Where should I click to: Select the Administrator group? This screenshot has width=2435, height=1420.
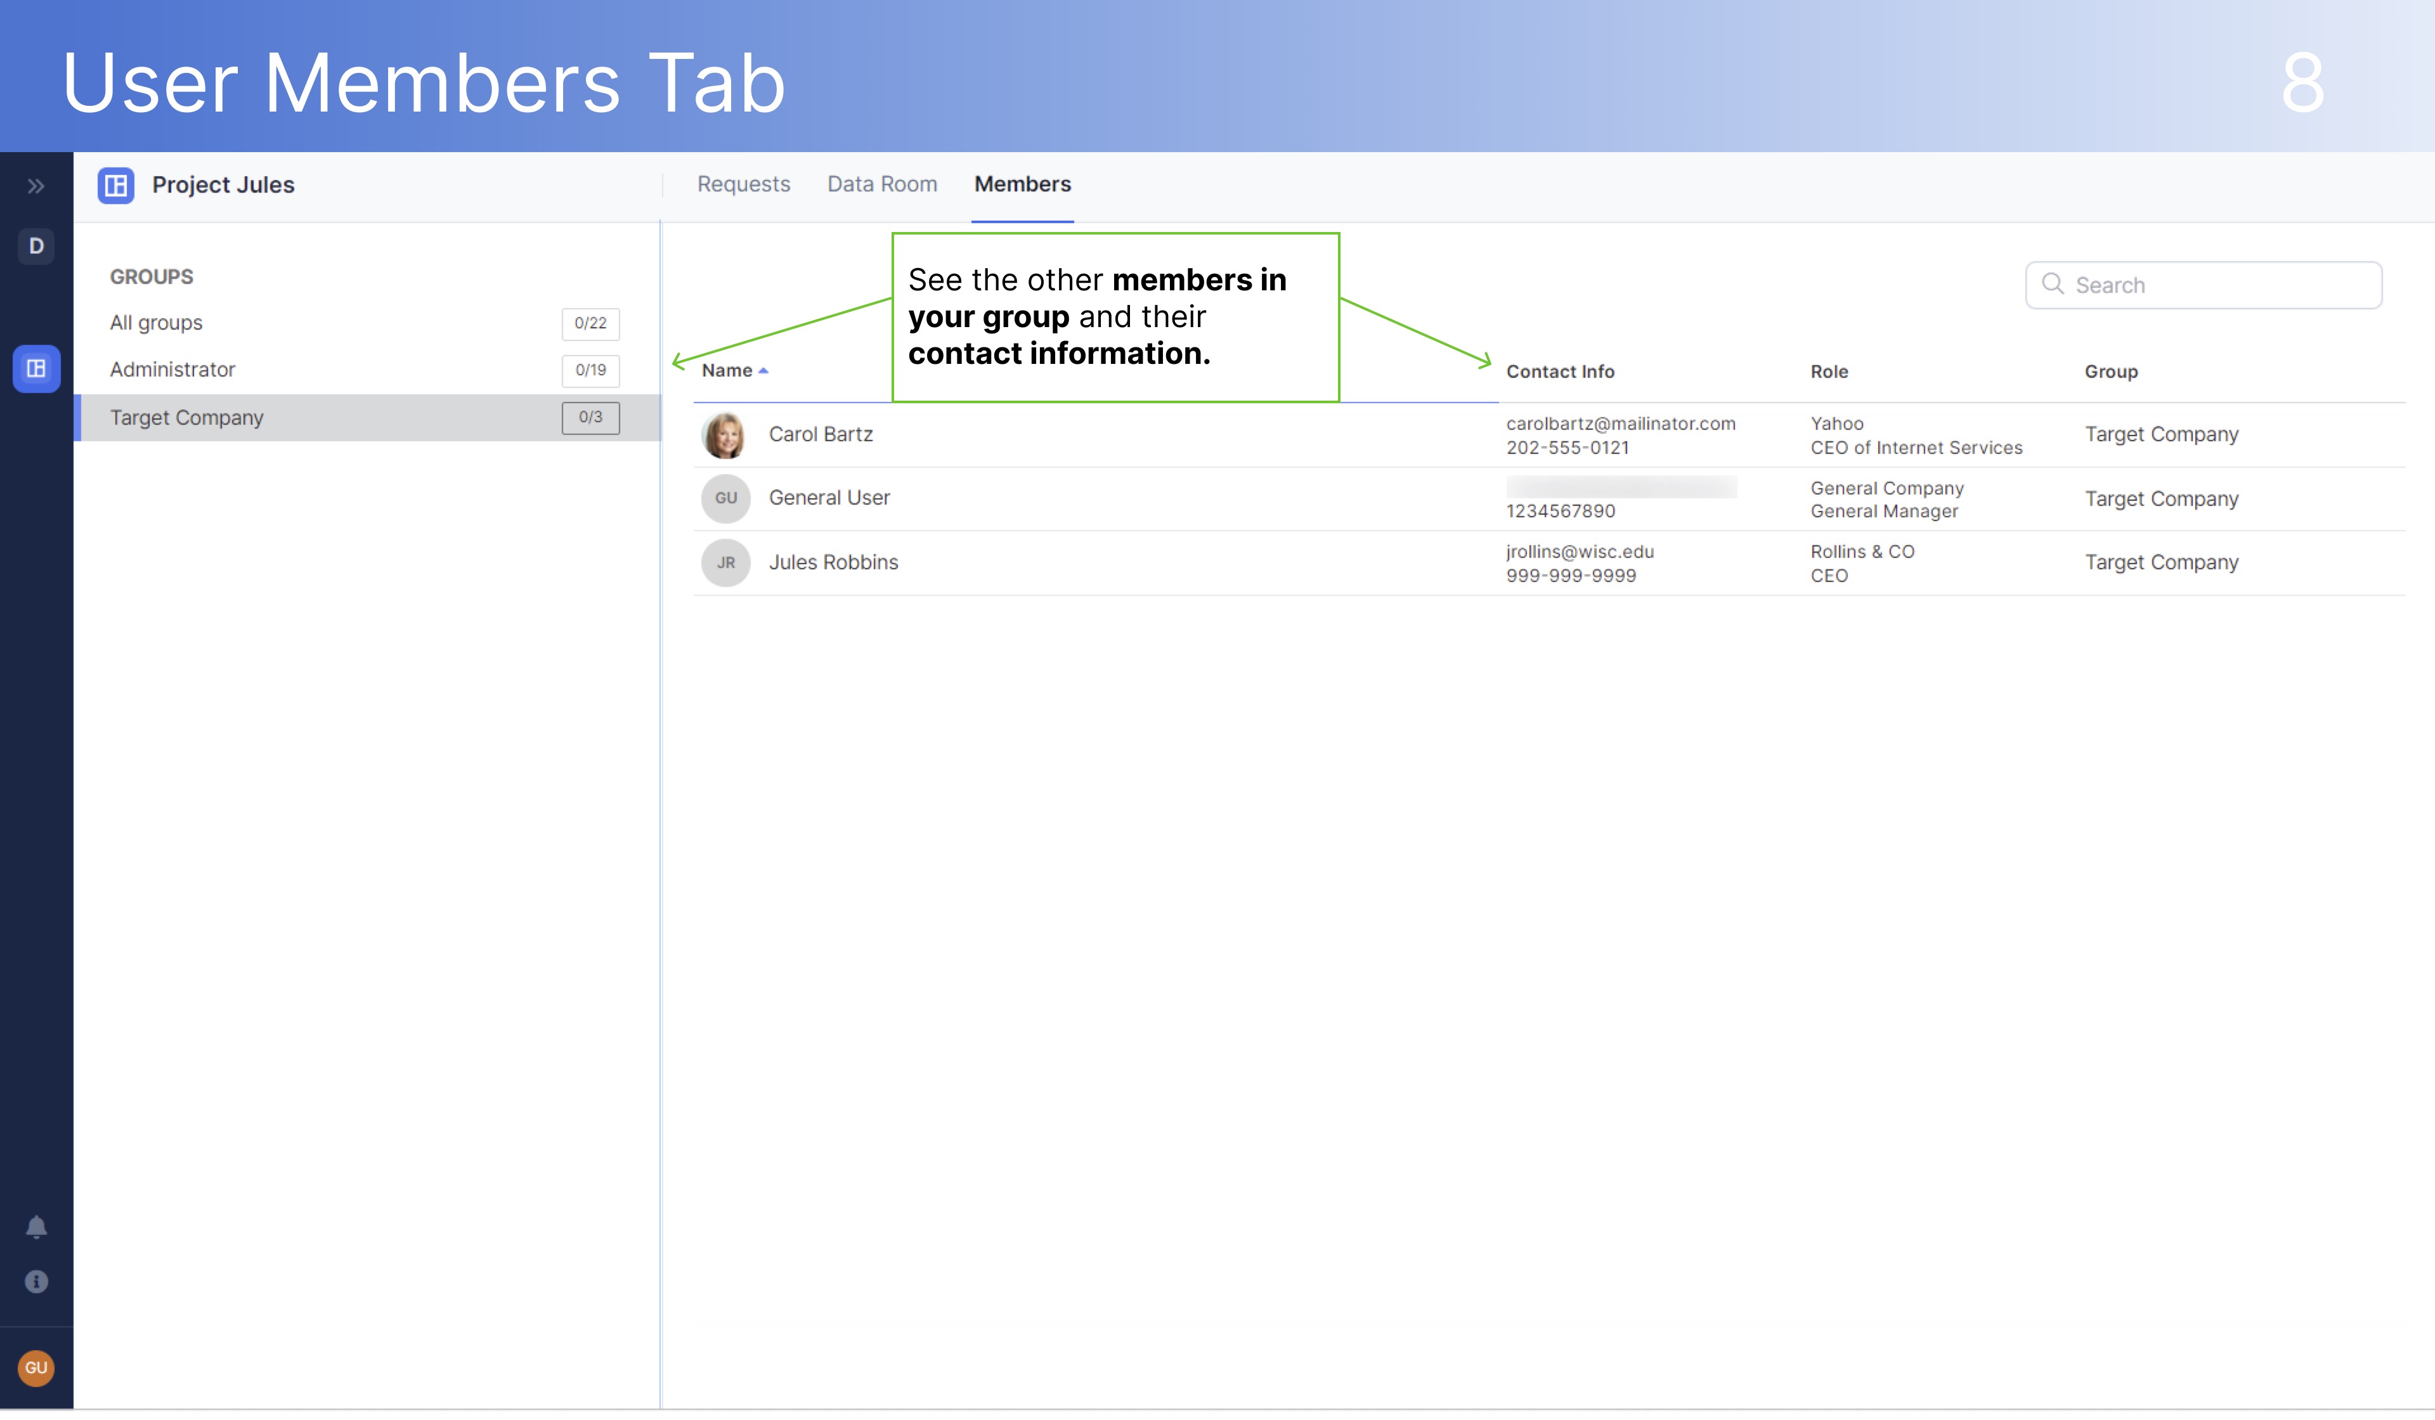pyautogui.click(x=172, y=369)
